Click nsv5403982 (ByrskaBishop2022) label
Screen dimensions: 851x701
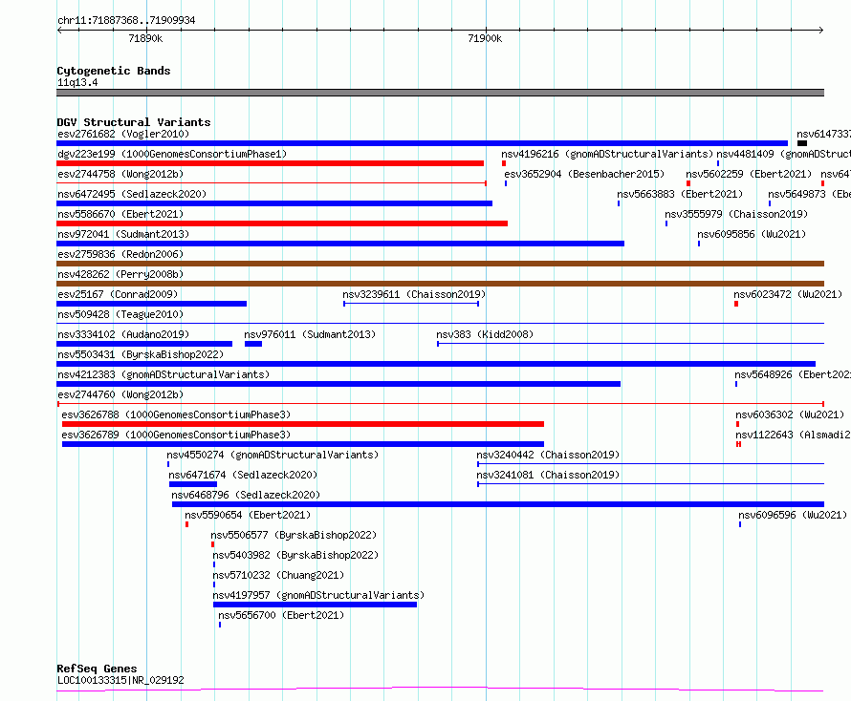(x=295, y=555)
